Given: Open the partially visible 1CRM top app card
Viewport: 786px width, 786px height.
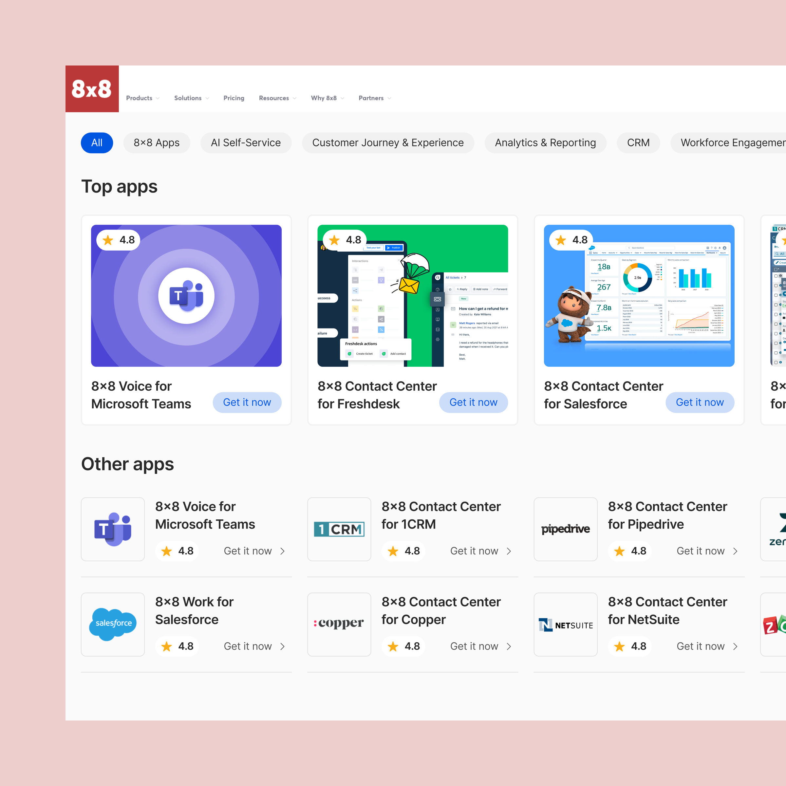Looking at the screenshot, I should coord(773,320).
